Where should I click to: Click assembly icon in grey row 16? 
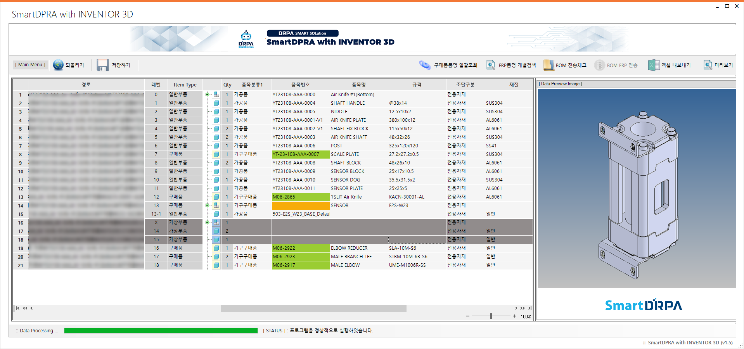[x=216, y=223]
